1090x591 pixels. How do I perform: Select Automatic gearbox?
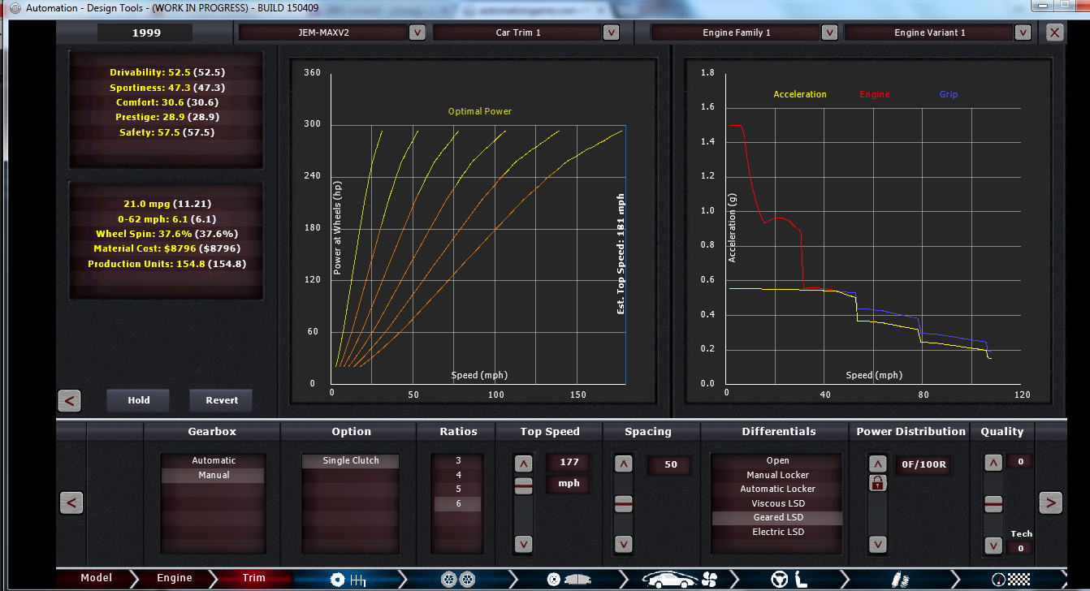214,460
